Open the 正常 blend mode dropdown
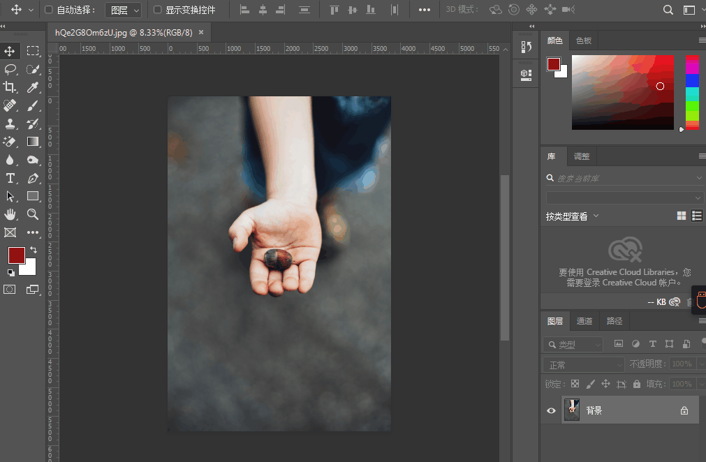 coord(583,364)
